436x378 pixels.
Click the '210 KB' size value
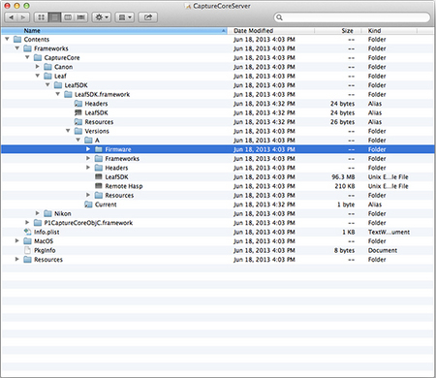pyautogui.click(x=345, y=186)
